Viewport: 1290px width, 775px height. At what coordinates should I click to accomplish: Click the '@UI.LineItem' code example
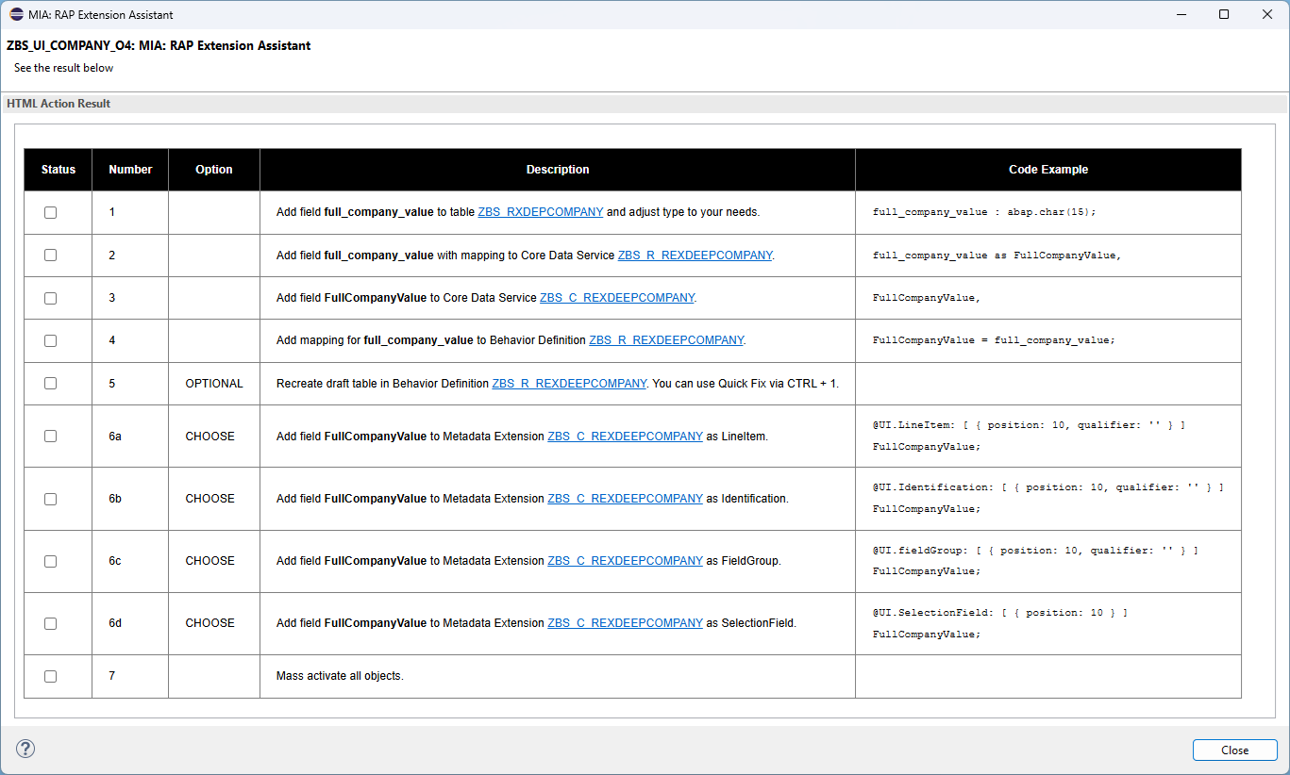(1029, 436)
